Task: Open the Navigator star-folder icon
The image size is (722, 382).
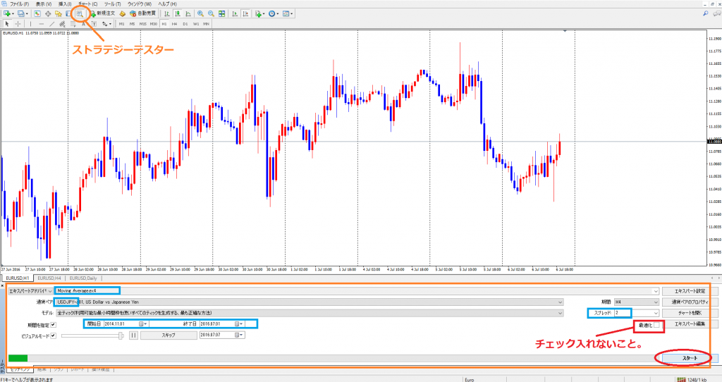Action: pos(58,14)
